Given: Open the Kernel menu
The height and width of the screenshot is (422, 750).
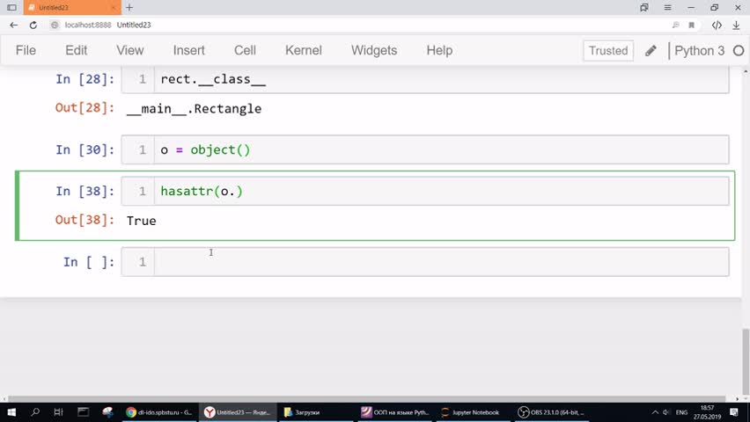Looking at the screenshot, I should (x=303, y=50).
